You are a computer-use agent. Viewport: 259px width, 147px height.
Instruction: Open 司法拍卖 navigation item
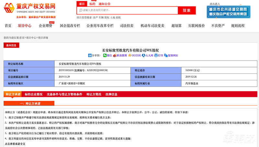point(127,26)
